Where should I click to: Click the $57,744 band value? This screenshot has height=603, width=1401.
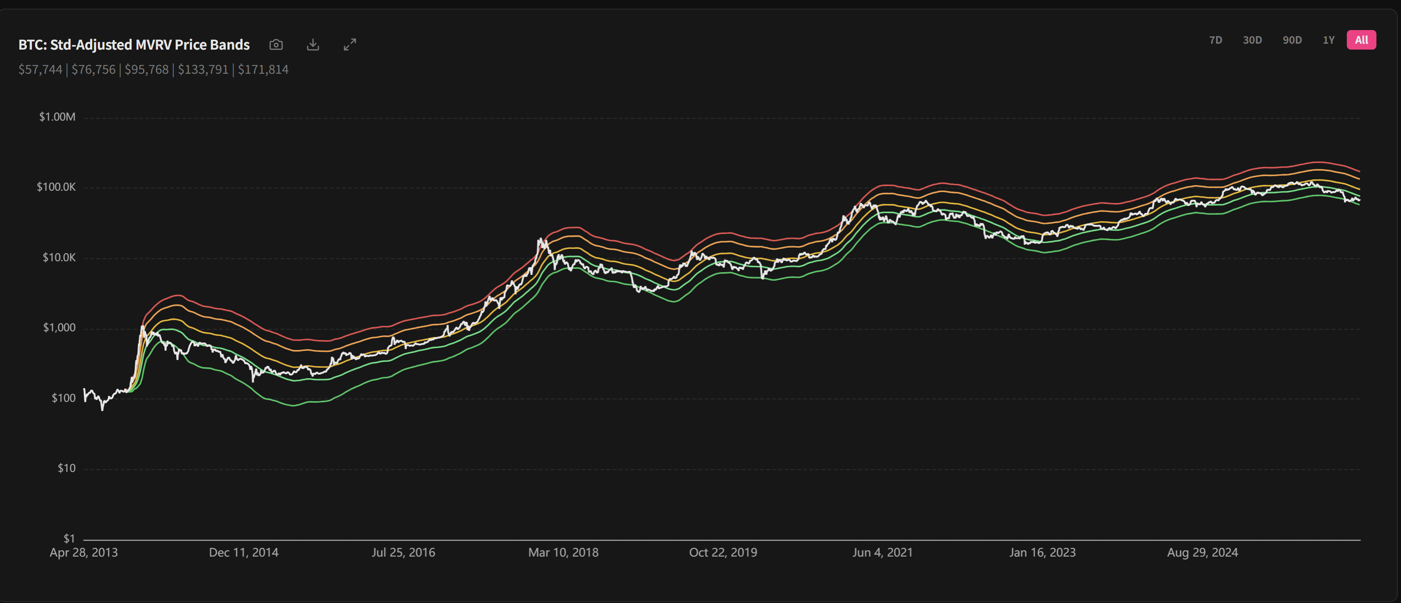pyautogui.click(x=40, y=70)
